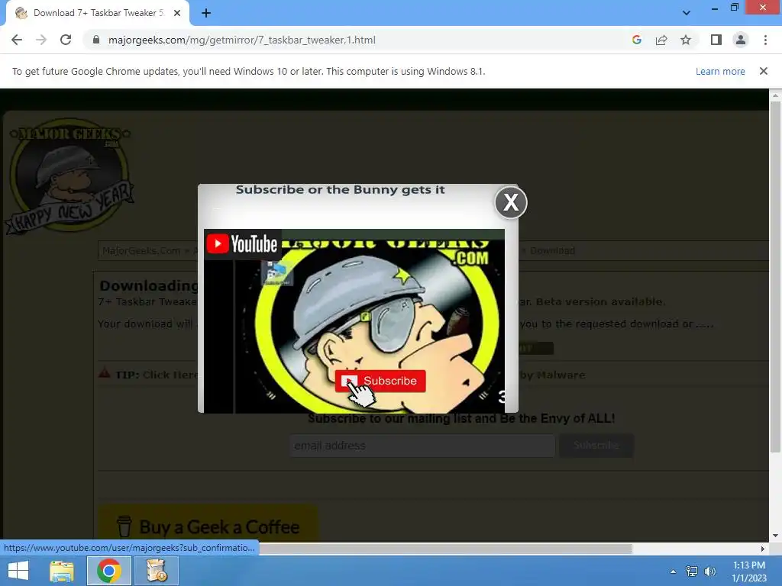Click the Google icon in the address bar
The height and width of the screenshot is (586, 782).
pyautogui.click(x=636, y=40)
